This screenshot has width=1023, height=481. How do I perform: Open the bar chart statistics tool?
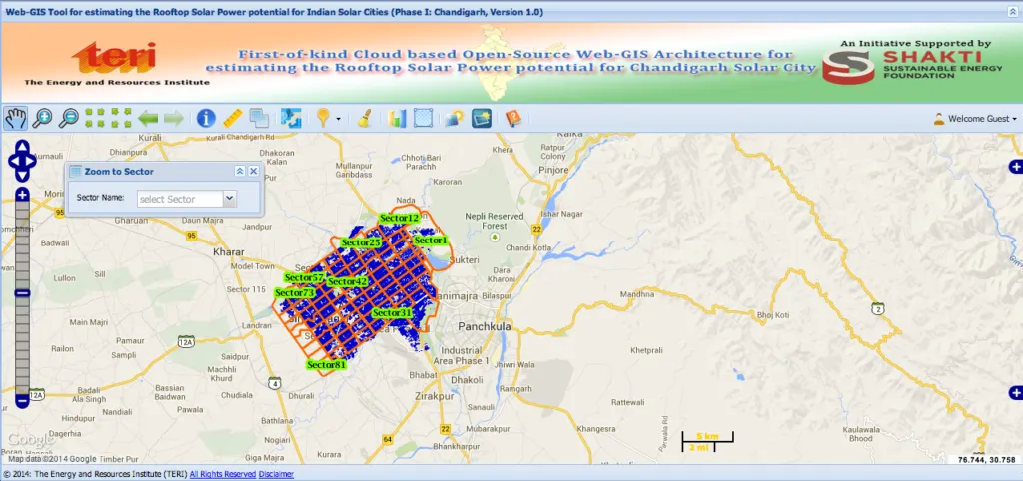397,118
